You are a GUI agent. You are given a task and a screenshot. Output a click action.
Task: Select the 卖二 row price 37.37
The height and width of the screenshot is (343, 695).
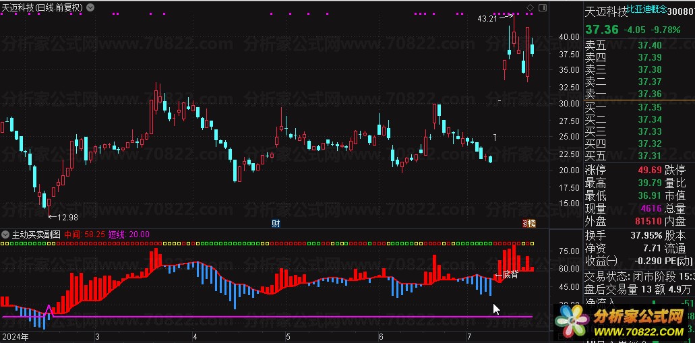(650, 82)
